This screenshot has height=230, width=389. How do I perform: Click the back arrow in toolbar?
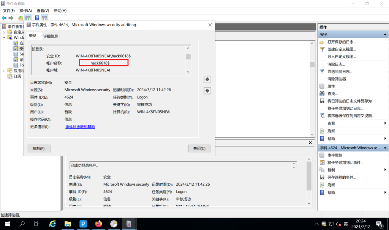coord(4,18)
